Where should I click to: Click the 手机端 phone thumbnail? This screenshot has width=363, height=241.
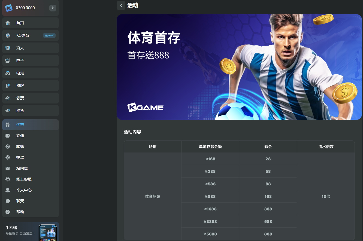tap(48, 233)
